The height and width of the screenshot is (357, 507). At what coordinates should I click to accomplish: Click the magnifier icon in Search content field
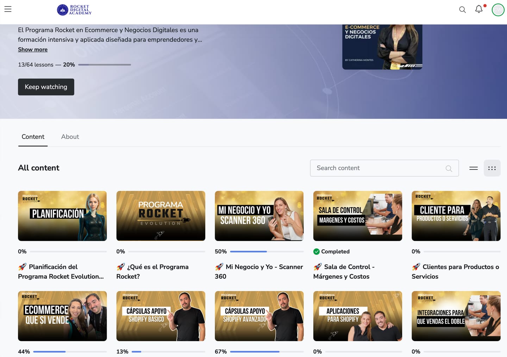[x=449, y=168]
